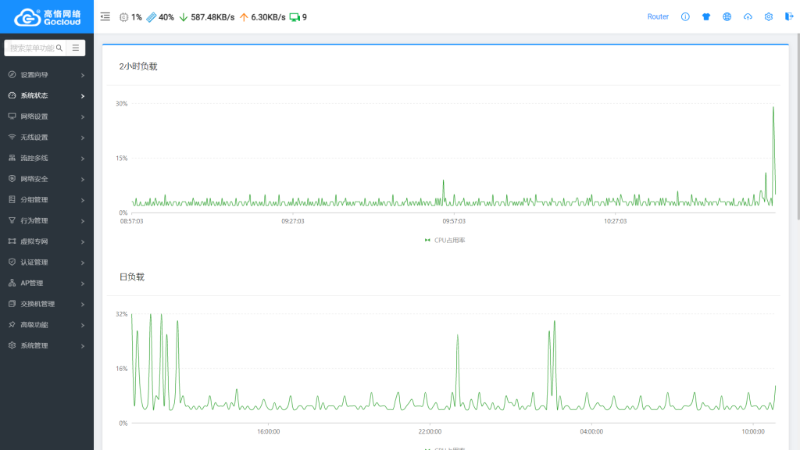Image resolution: width=800 pixels, height=450 pixels.
Task: Click the 交换机管理 icon
Action: (12, 304)
